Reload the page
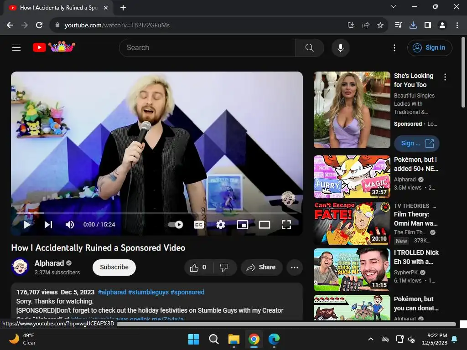Viewport: 467px width, 350px height. point(39,26)
